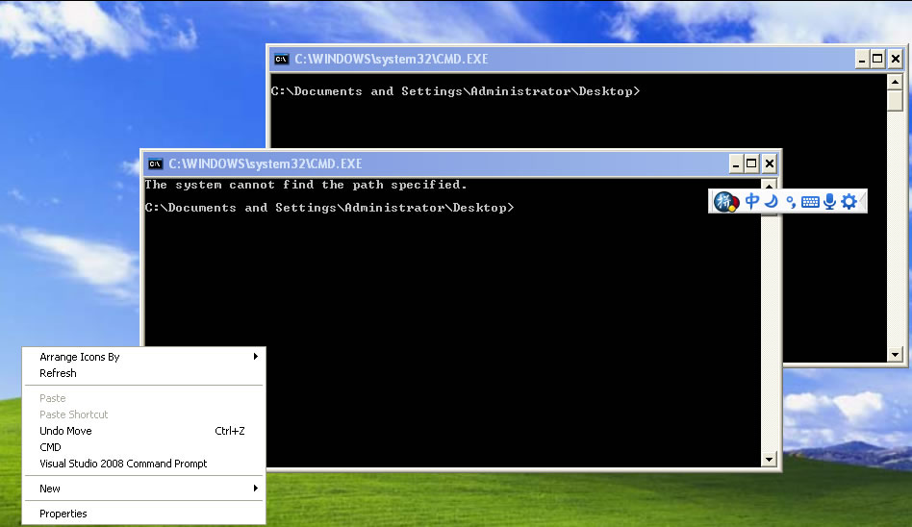Viewport: 912px width, 527px height.
Task: Toggle Chinese punctuation mode icon
Action: coord(791,202)
